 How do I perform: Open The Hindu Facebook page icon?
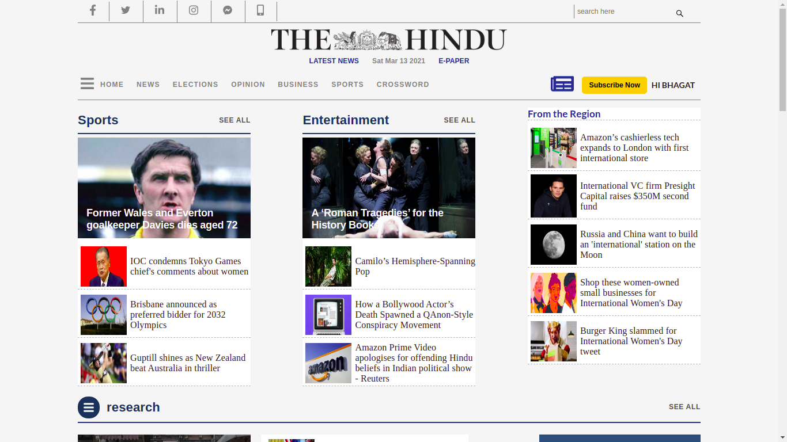(x=93, y=10)
